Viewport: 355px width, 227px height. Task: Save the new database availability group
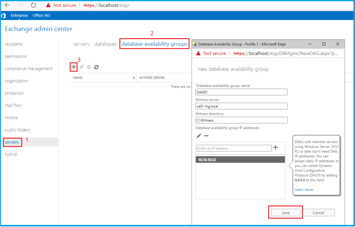(285, 213)
